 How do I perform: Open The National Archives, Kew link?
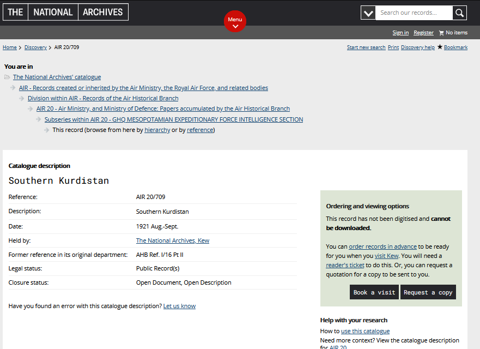point(173,240)
